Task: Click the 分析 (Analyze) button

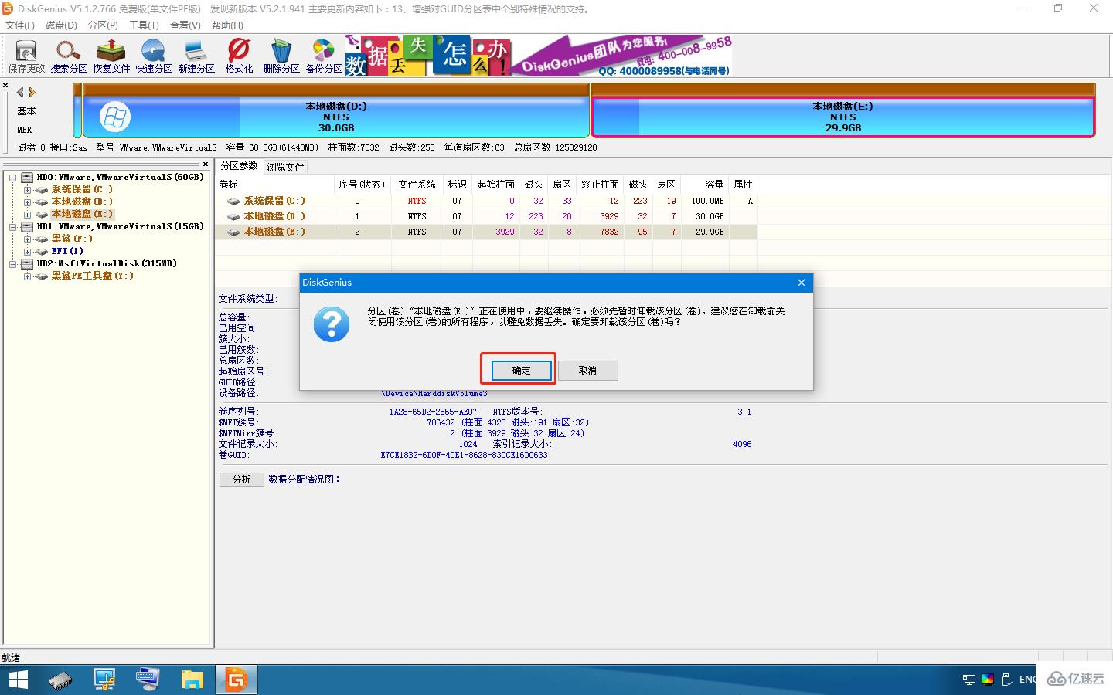Action: point(242,480)
